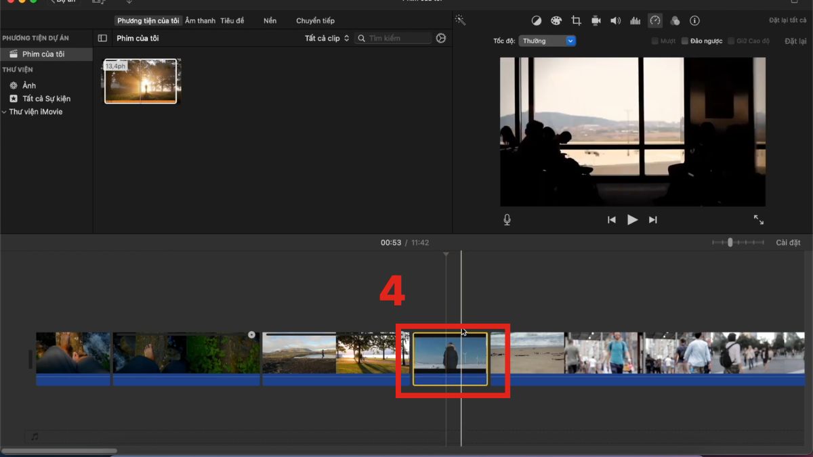
Task: Click the 13,4ph duration label on thumbnail
Action: 116,66
